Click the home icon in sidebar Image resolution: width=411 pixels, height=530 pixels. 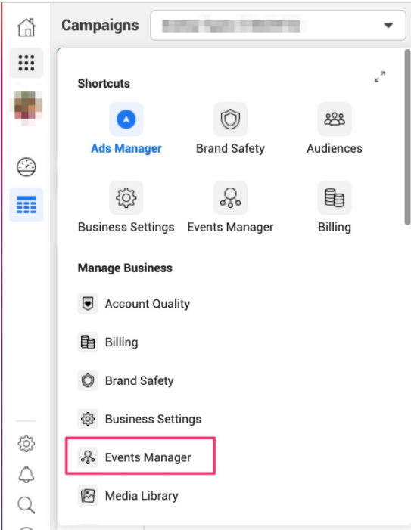coord(26,27)
